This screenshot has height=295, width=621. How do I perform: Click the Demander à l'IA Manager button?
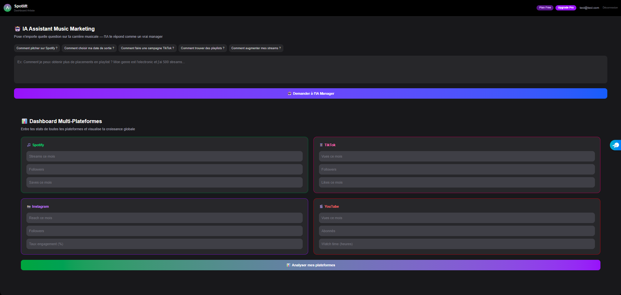click(310, 93)
